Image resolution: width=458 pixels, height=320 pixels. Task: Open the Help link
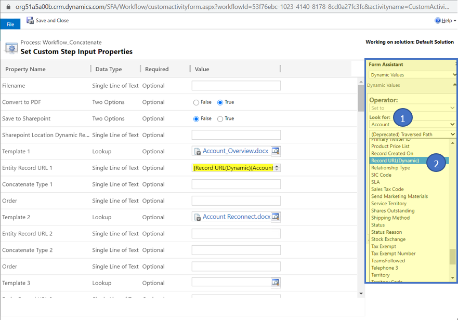(447, 20)
